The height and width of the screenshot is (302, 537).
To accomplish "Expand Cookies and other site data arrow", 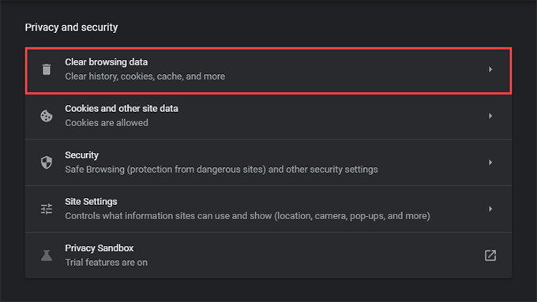I will (490, 116).
